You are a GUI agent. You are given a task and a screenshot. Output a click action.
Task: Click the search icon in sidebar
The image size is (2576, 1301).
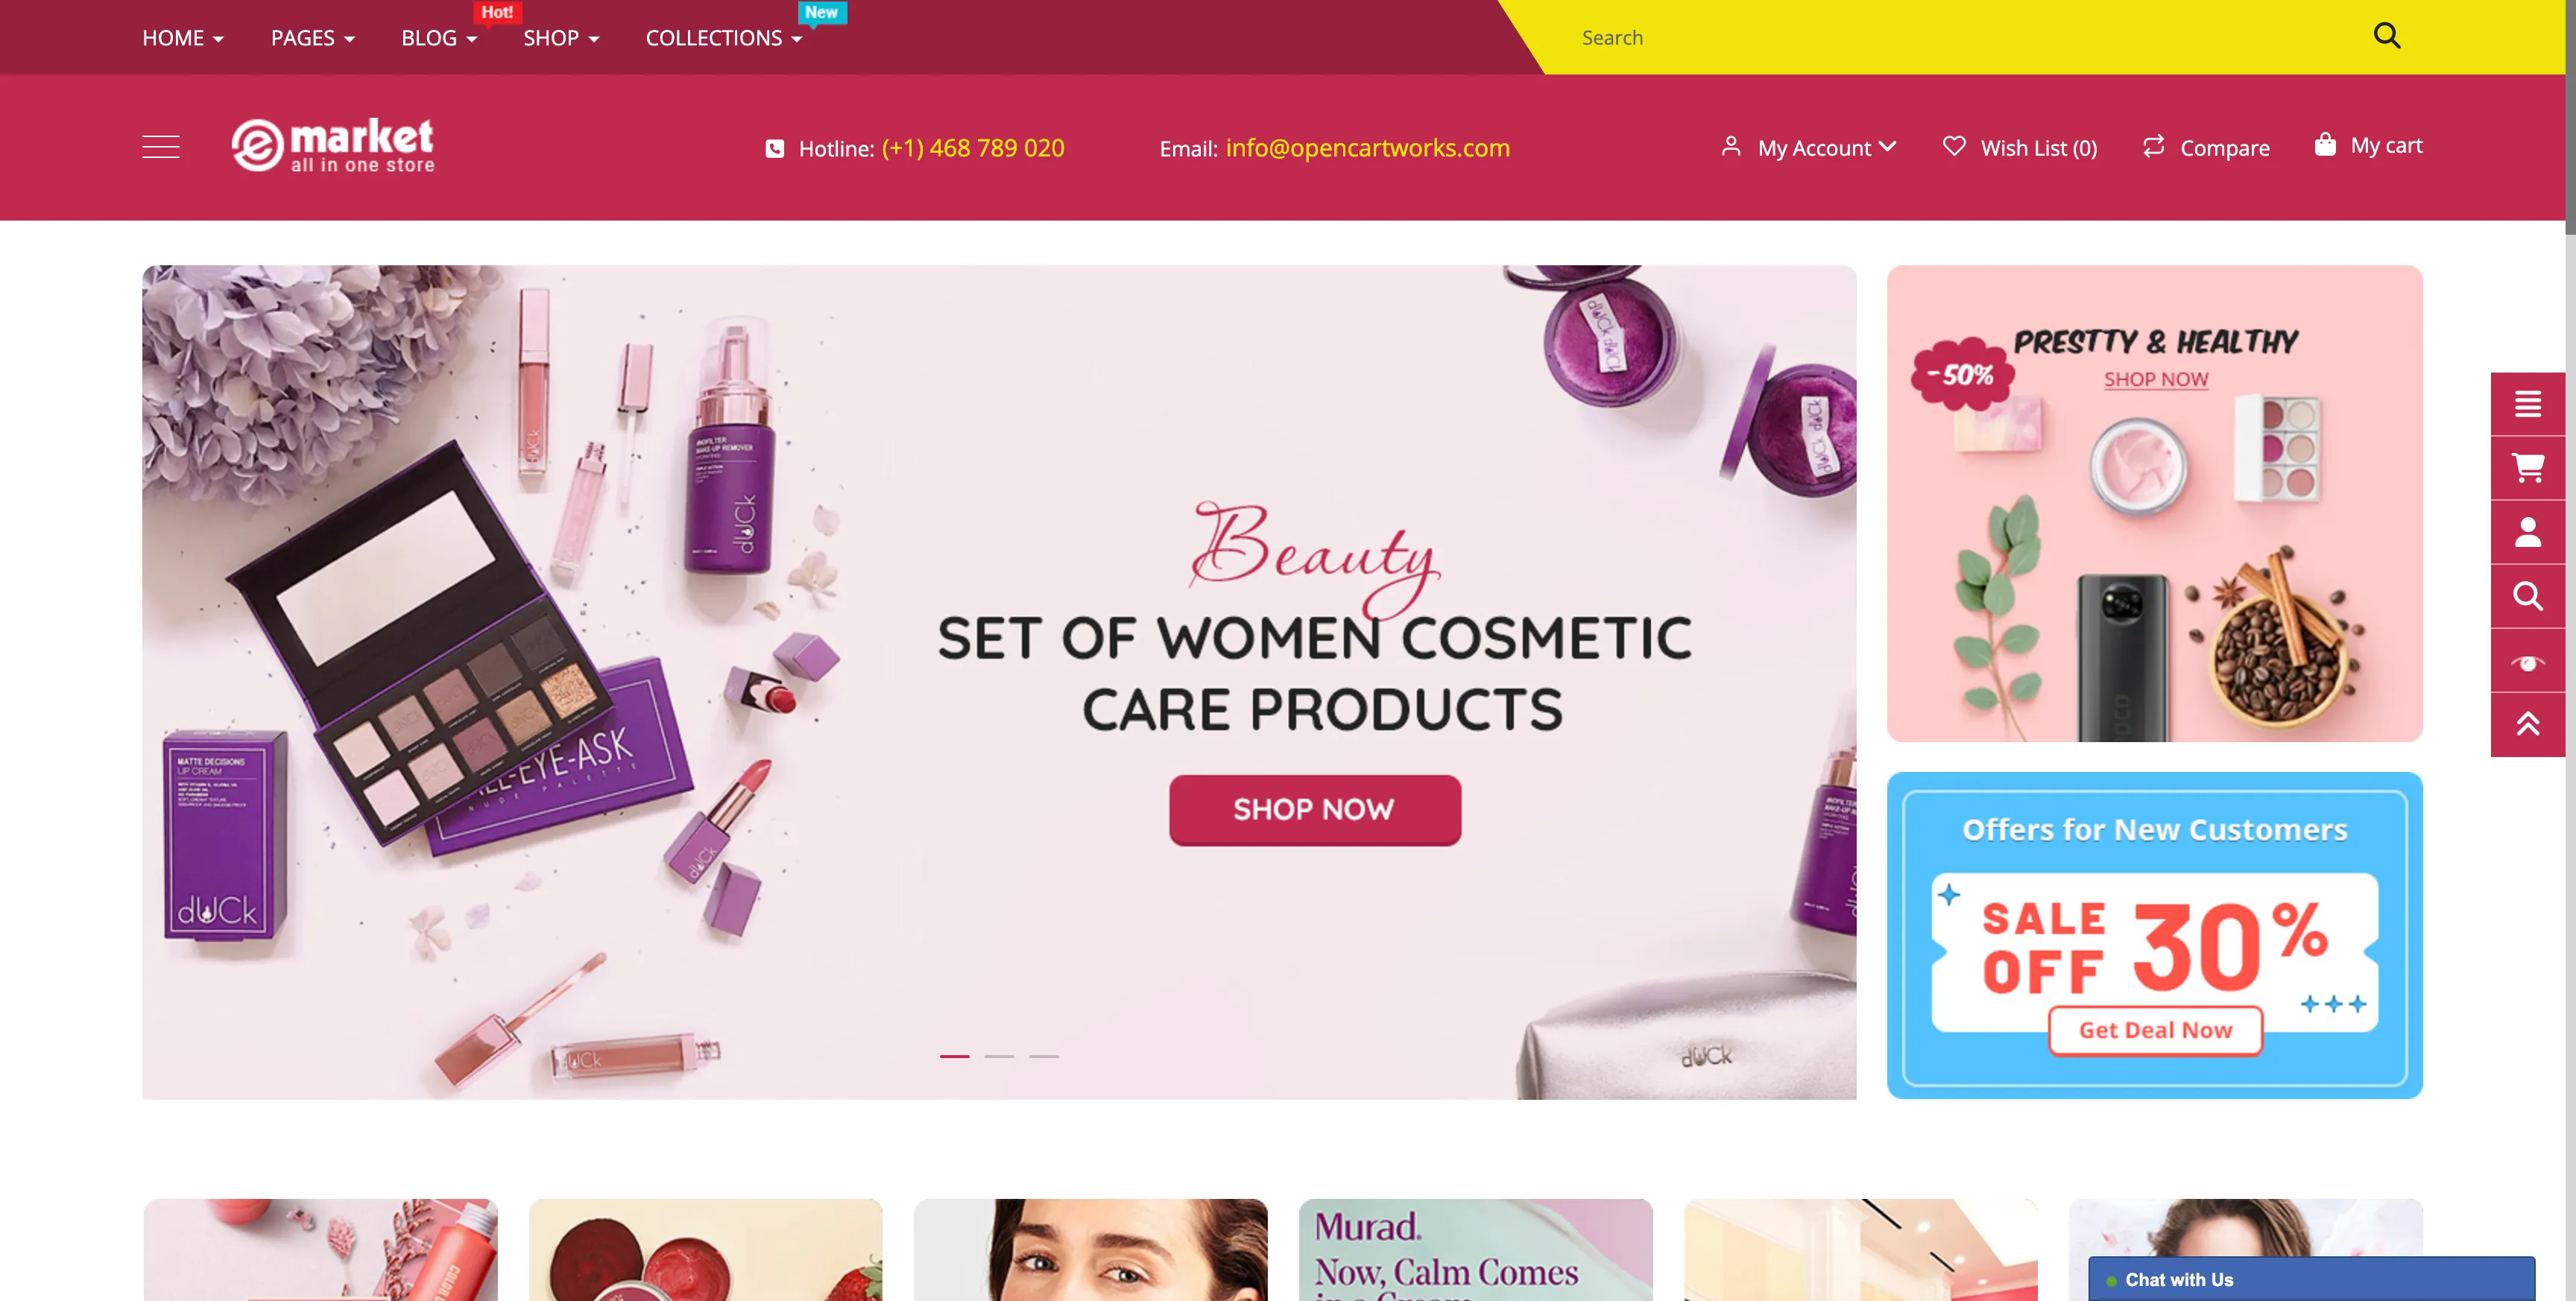(2528, 596)
